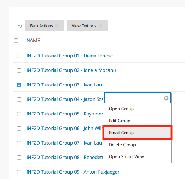Image resolution: width=185 pixels, height=179 pixels.
Task: Open the View Options dropdown
Action: [x=87, y=26]
